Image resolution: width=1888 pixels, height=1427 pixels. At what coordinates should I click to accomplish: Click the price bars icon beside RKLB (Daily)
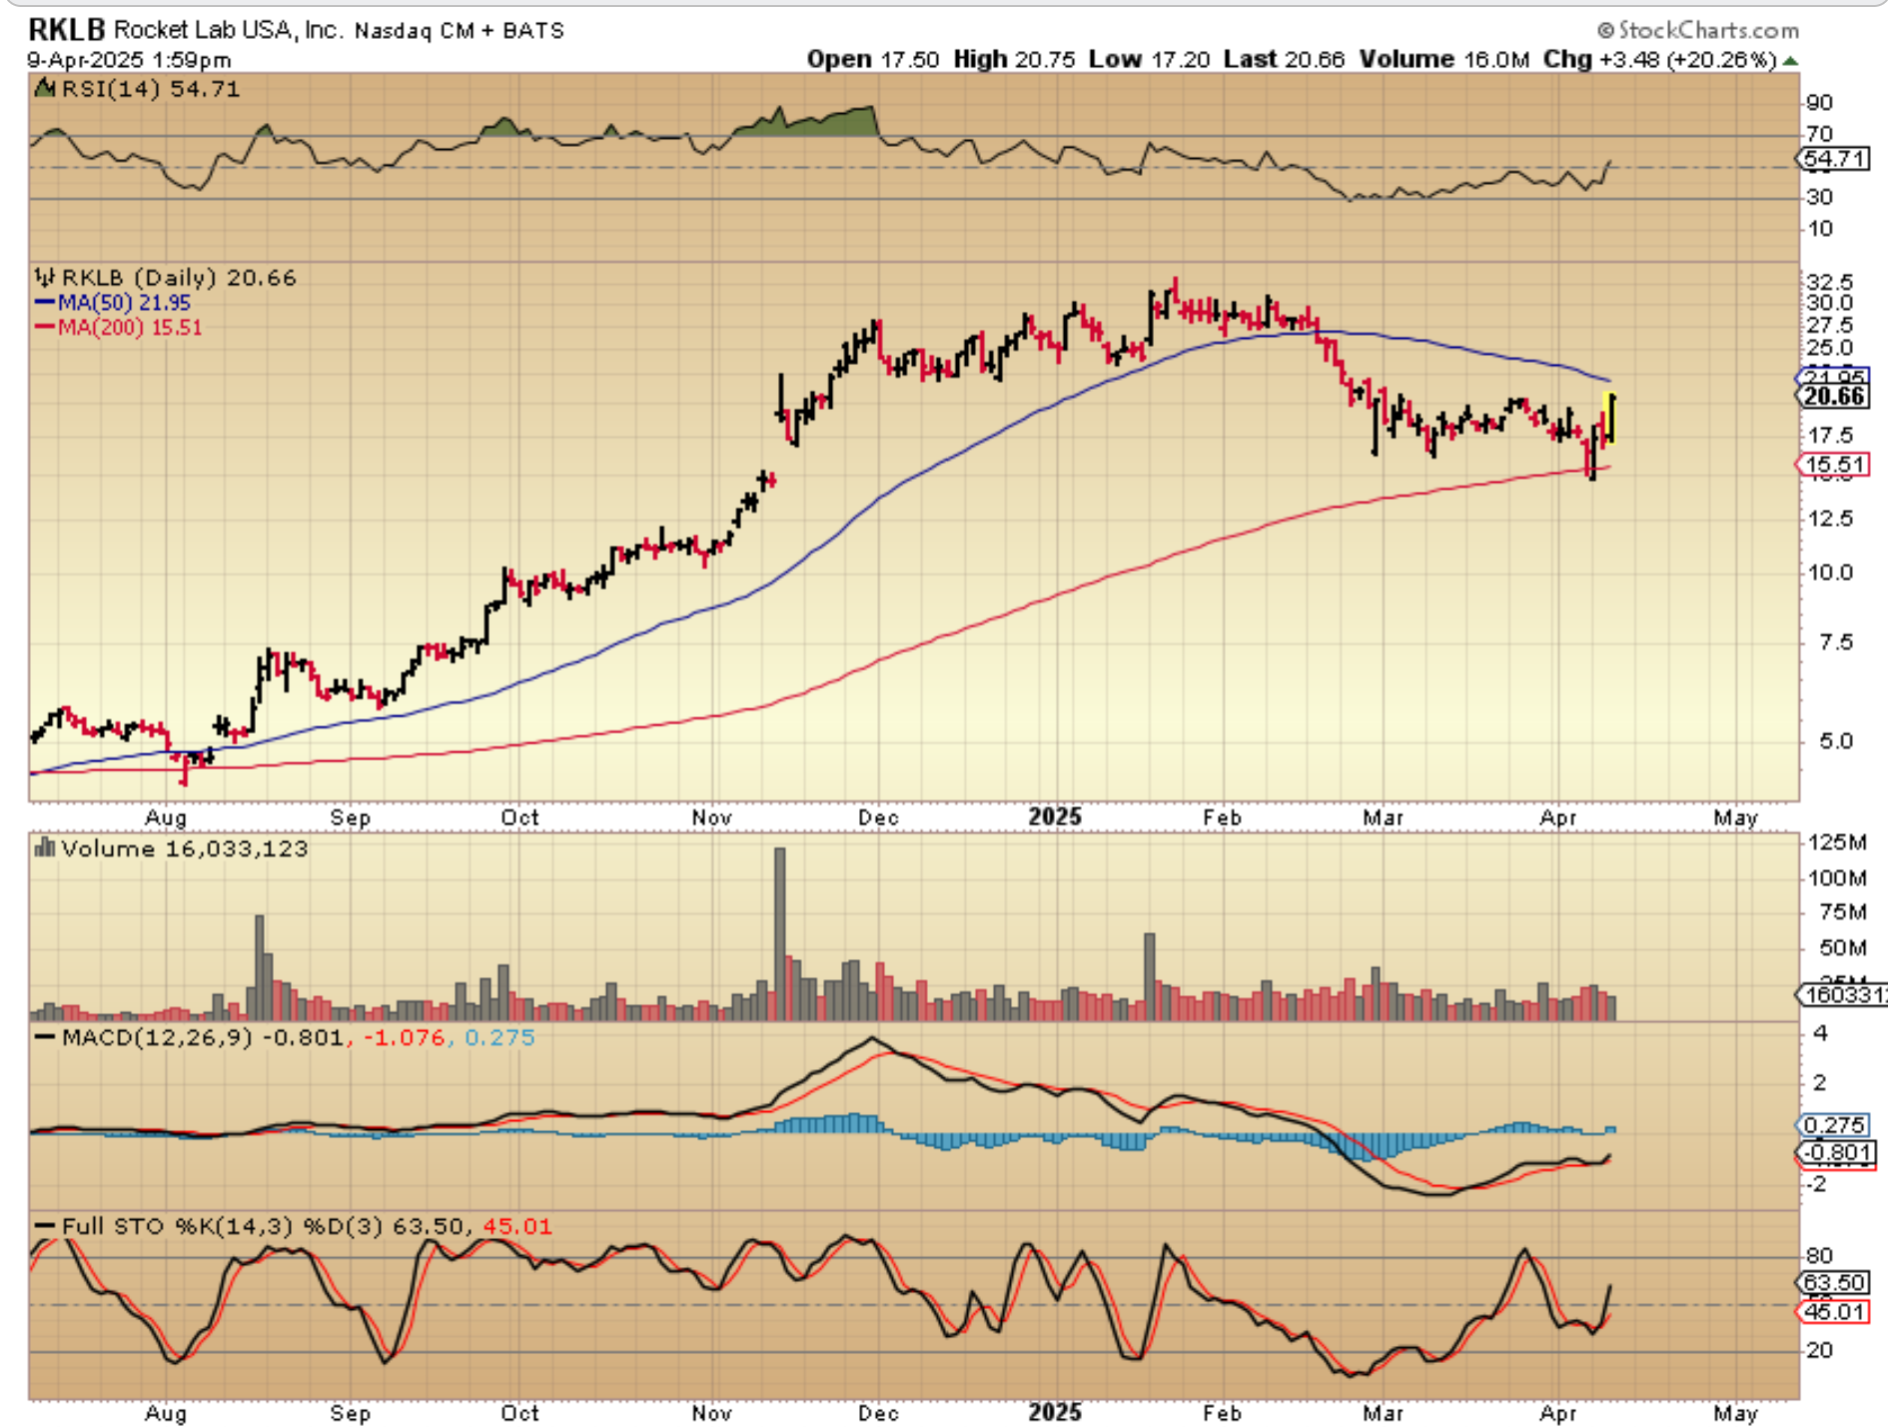[x=45, y=277]
